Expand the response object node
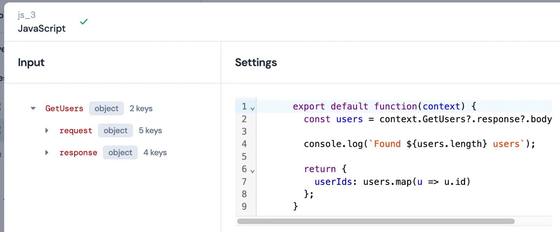 (x=47, y=152)
